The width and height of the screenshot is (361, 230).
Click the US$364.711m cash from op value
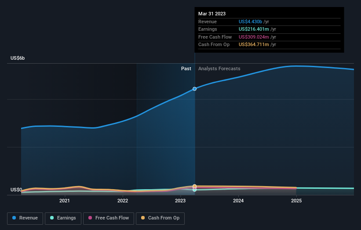(254, 45)
